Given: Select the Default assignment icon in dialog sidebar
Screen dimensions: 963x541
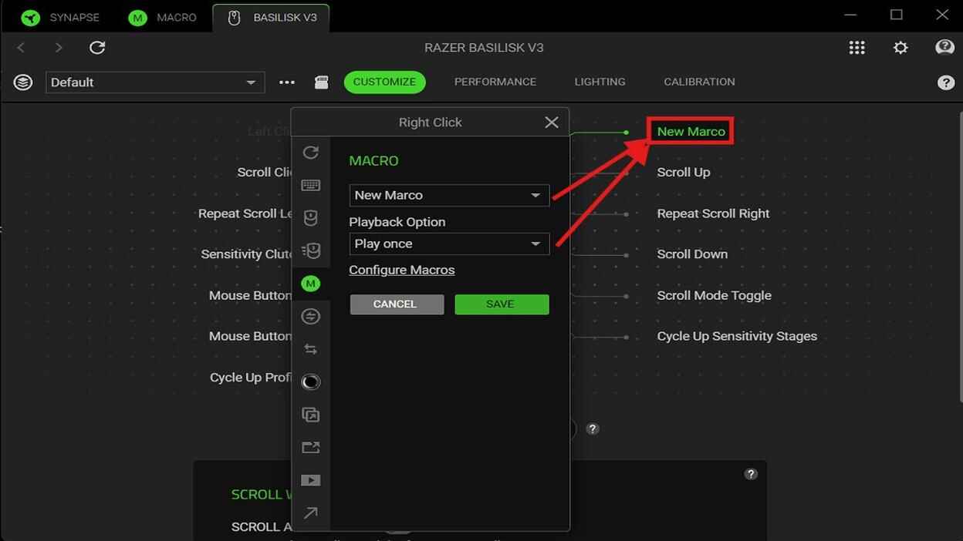Looking at the screenshot, I should click(310, 153).
